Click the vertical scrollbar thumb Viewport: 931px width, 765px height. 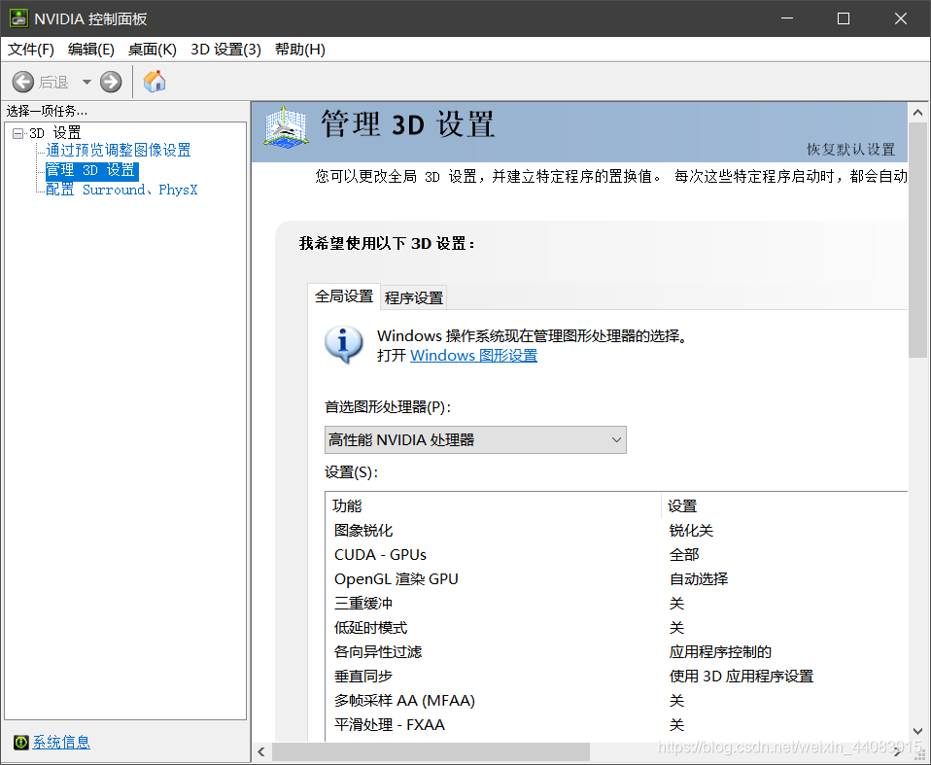pos(917,240)
